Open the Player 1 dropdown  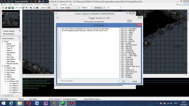[87, 8]
